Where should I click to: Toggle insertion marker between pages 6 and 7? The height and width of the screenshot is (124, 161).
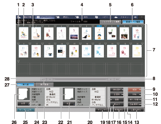93,26
